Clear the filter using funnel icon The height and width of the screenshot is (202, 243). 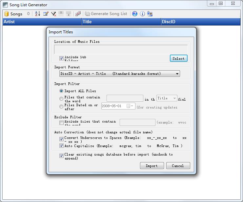coord(54,14)
